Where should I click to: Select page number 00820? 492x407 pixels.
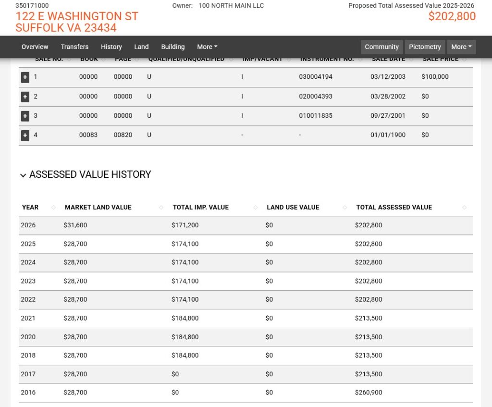123,135
